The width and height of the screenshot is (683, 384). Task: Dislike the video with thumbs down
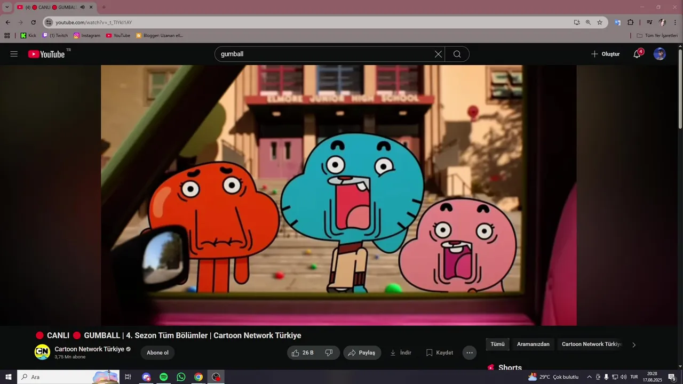[329, 353]
